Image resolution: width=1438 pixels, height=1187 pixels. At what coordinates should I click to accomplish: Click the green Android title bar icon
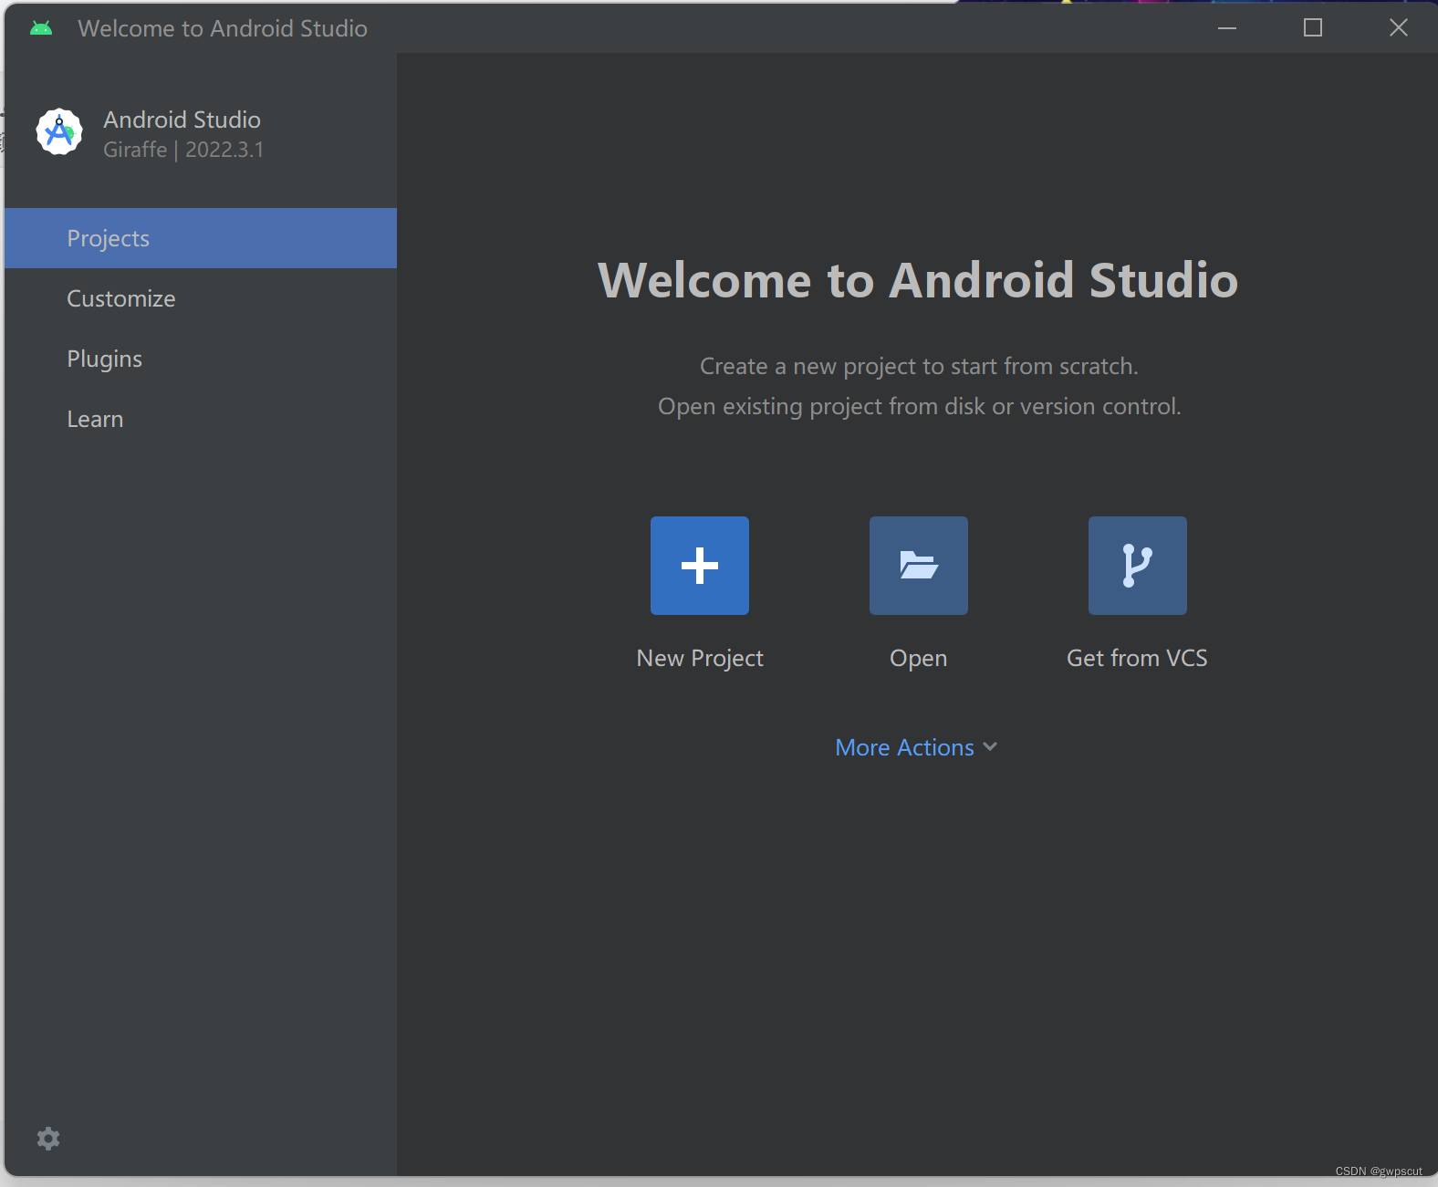pos(41,28)
